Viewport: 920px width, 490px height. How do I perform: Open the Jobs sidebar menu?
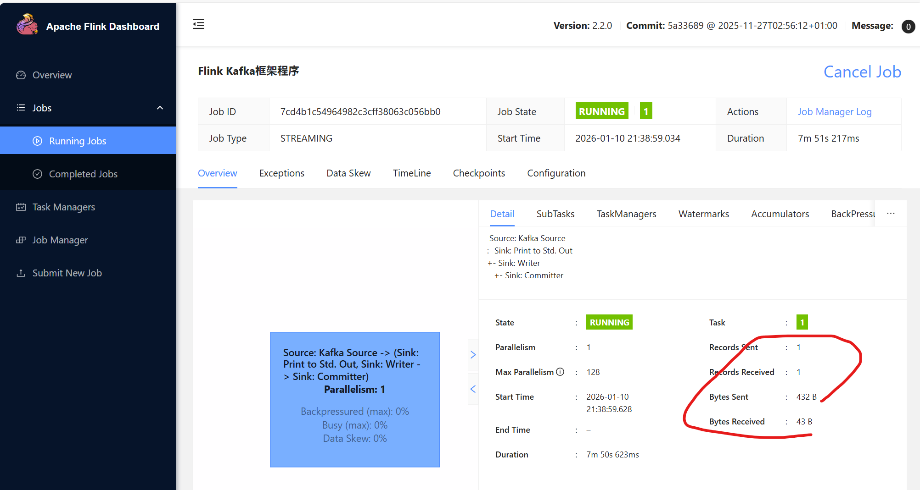click(x=88, y=108)
